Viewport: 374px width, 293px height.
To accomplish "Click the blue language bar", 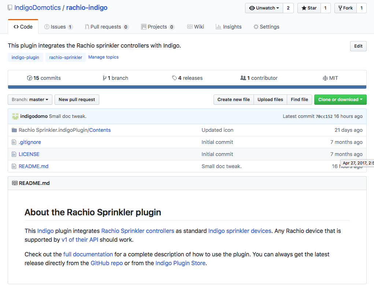I will (x=187, y=87).
